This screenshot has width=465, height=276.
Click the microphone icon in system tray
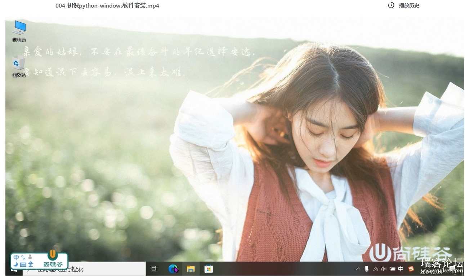[367, 269]
